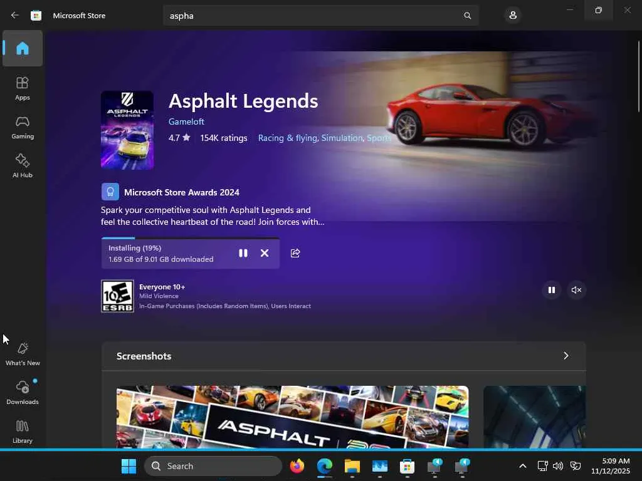The height and width of the screenshot is (481, 642).
Task: Open the 154K ratings link
Action: pos(224,138)
